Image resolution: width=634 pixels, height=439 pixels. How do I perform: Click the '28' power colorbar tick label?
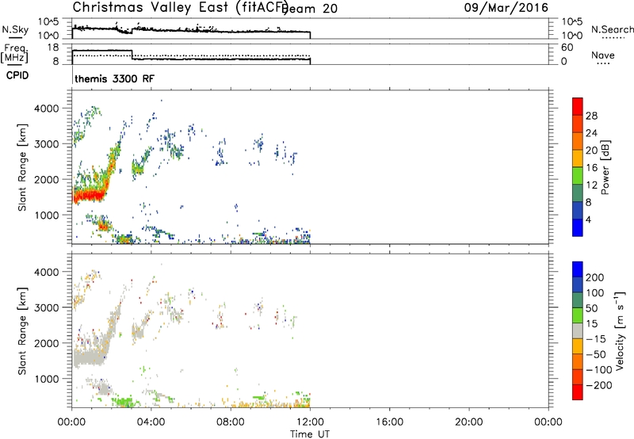click(x=591, y=116)
